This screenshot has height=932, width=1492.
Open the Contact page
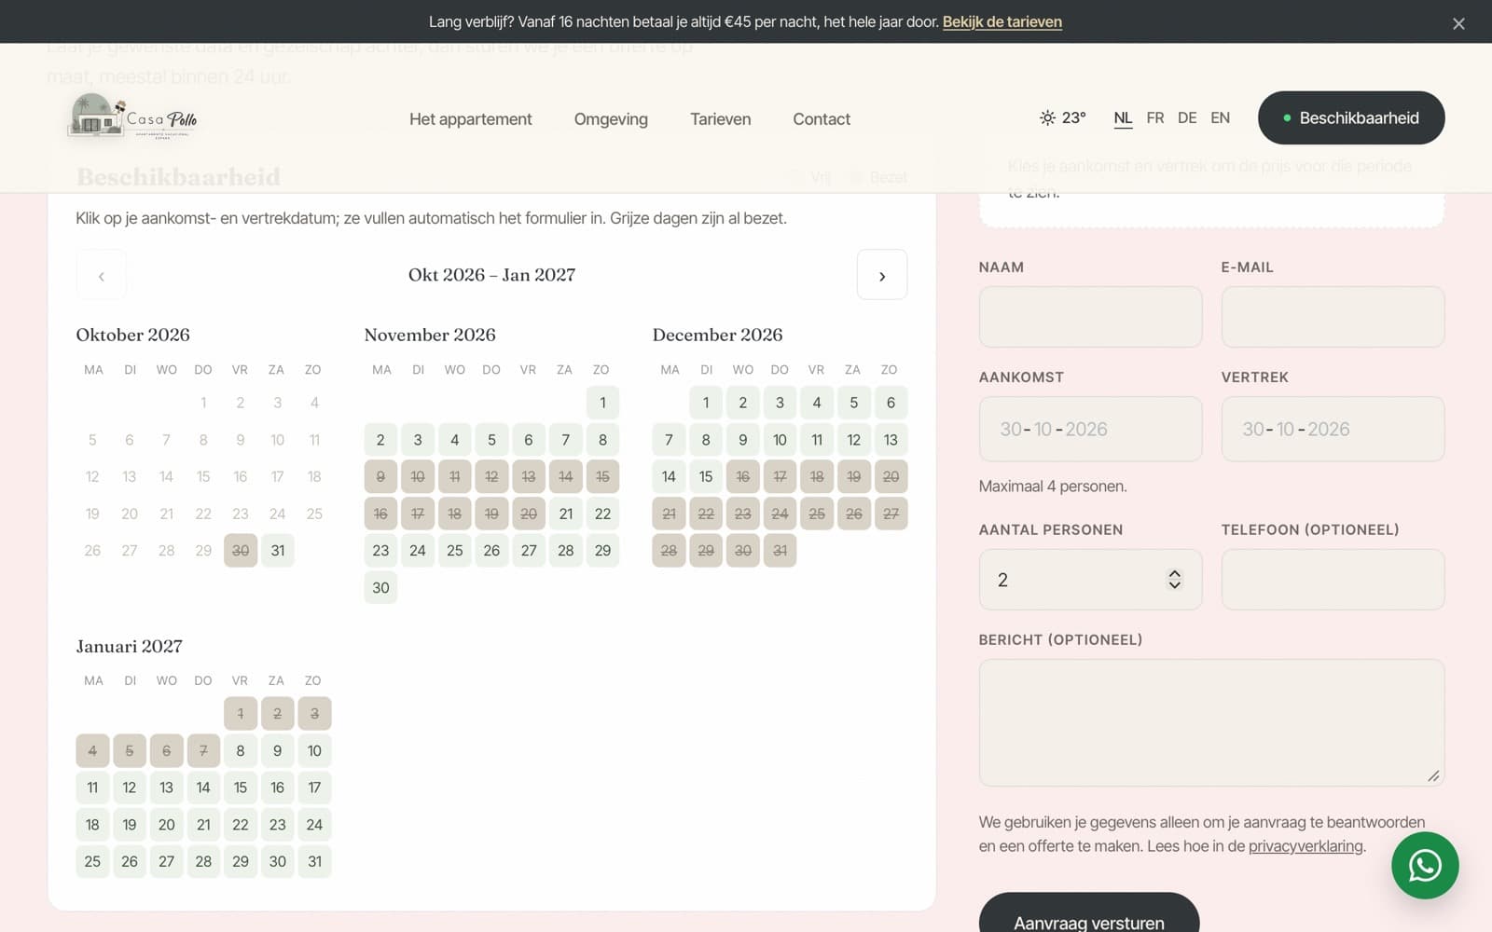coord(822,118)
